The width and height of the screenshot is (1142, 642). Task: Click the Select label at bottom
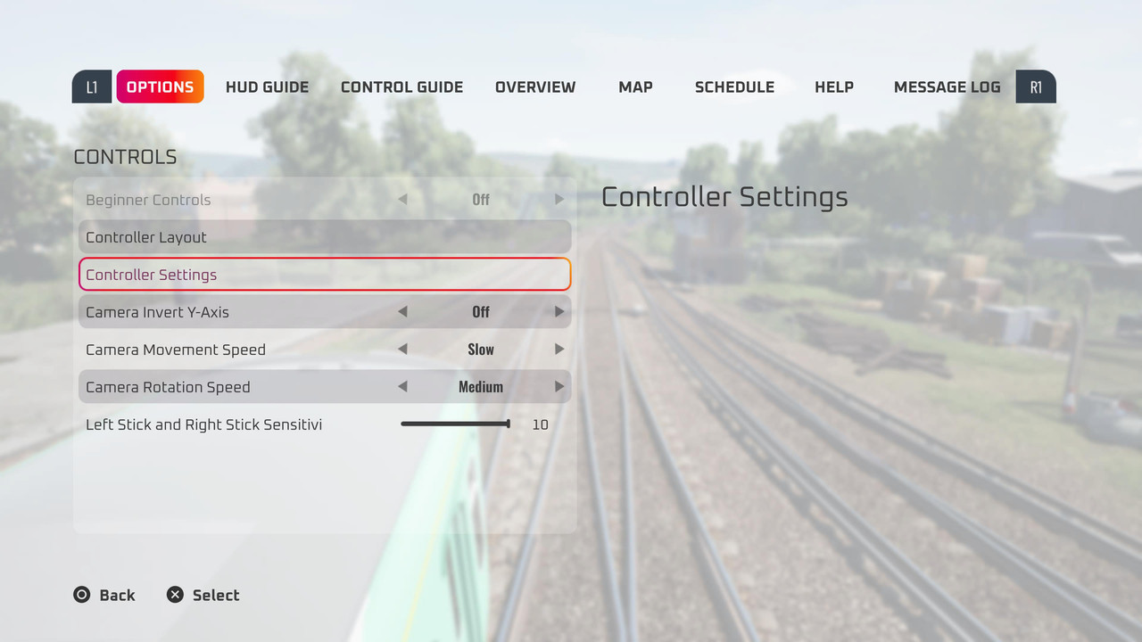click(x=216, y=596)
